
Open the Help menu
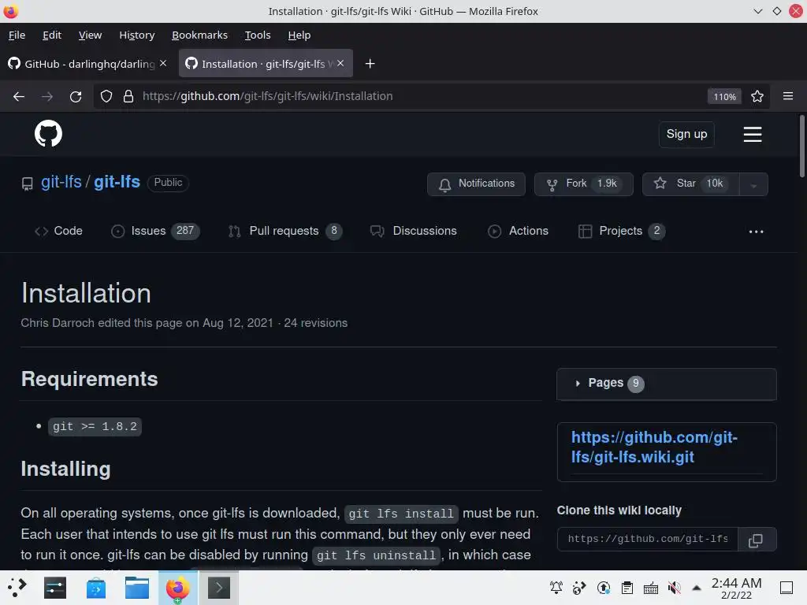click(299, 35)
